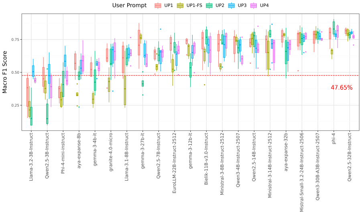Click the UP1-FS olive legend swatch
Screen dimensions: 362x214
click(180, 6)
